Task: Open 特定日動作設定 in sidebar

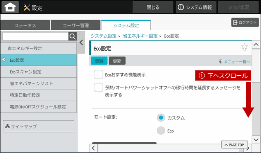Action: point(39,95)
